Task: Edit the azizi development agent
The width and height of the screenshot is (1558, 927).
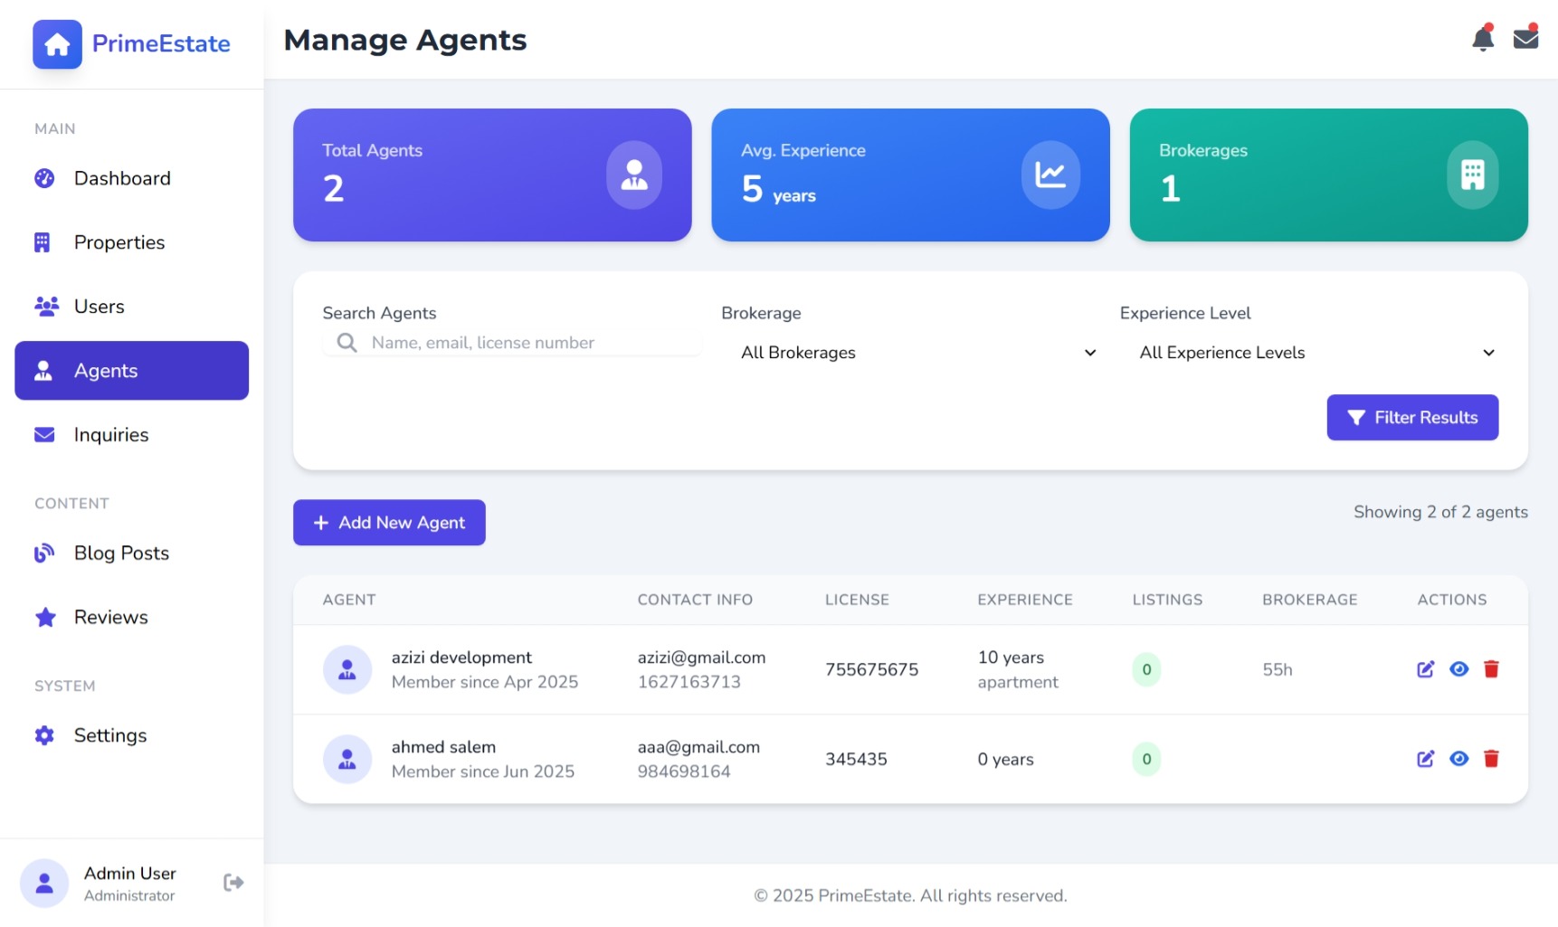Action: (x=1425, y=669)
